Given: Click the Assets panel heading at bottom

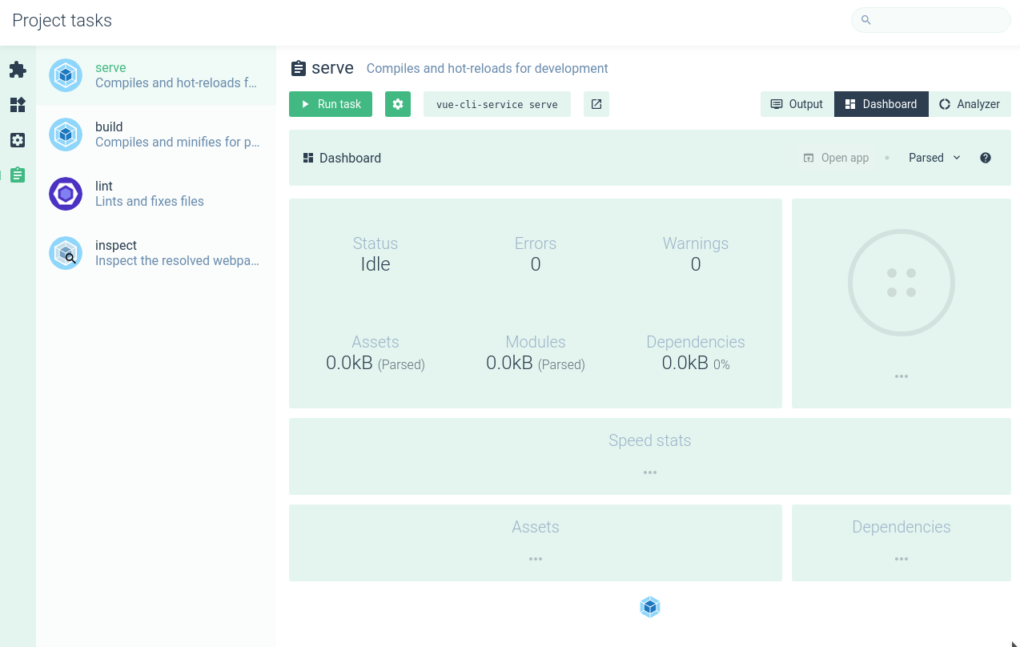Looking at the screenshot, I should (x=536, y=527).
